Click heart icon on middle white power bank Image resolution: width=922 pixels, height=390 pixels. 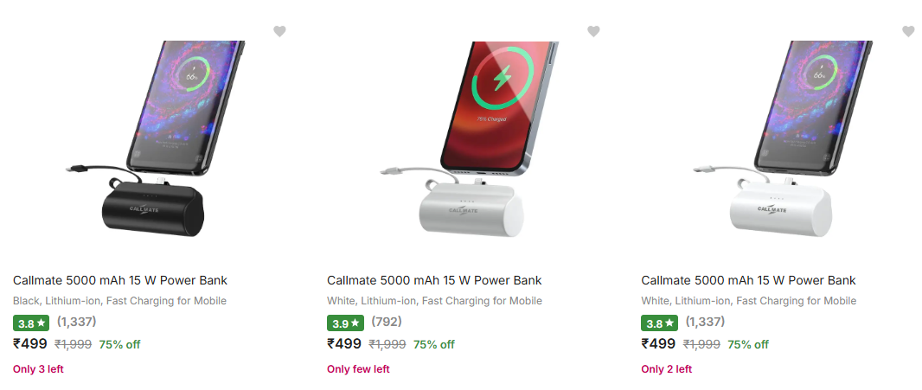(593, 31)
